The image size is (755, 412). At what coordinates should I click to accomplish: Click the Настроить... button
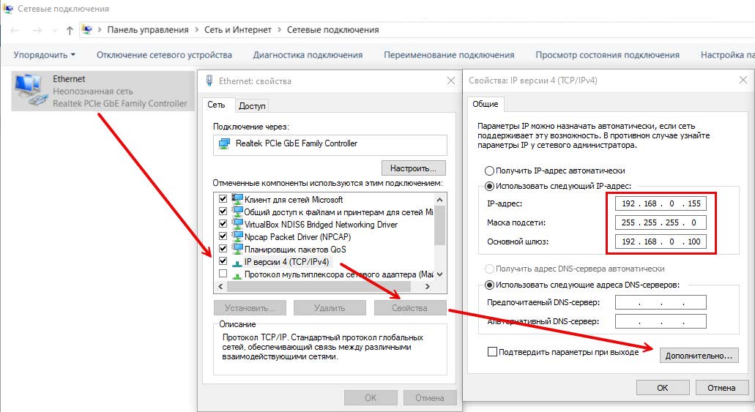[x=414, y=168]
